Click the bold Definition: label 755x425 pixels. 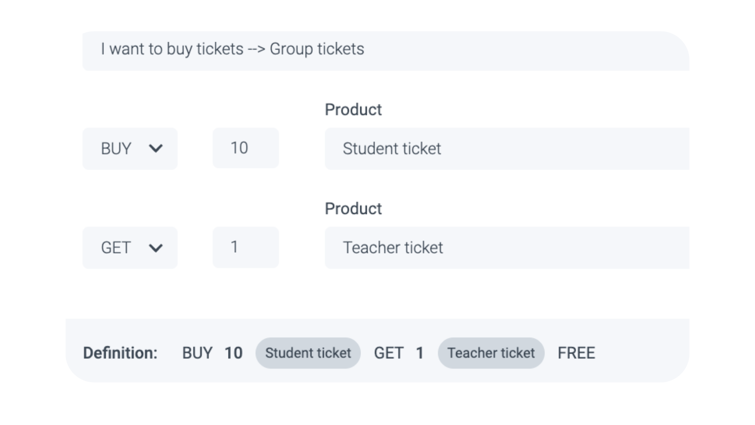(120, 353)
